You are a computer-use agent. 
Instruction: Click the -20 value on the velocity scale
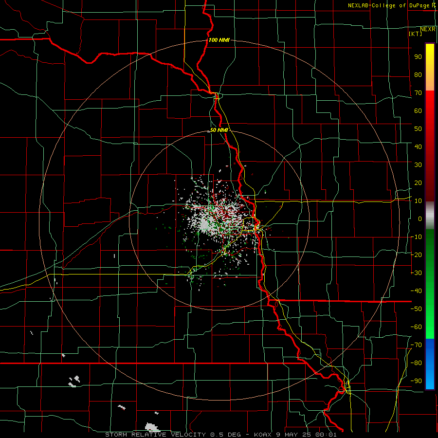point(416,255)
